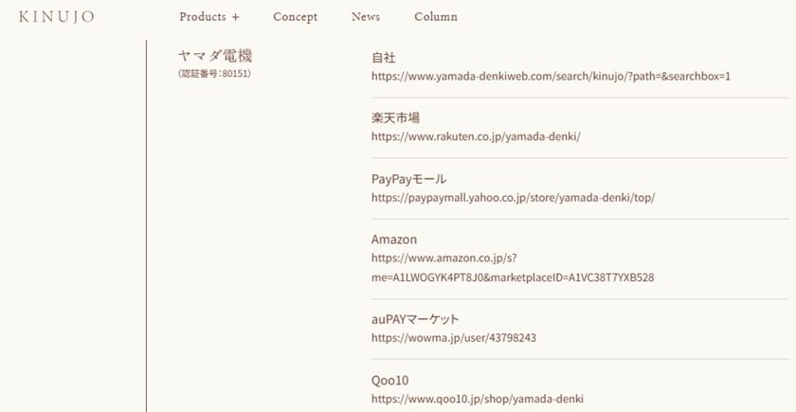Image resolution: width=796 pixels, height=412 pixels.
Task: Select the Amazon store label
Action: point(394,239)
